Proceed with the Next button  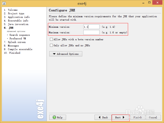tap(120, 117)
